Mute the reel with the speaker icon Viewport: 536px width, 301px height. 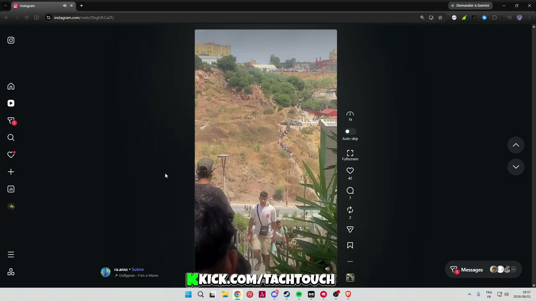tap(327, 269)
